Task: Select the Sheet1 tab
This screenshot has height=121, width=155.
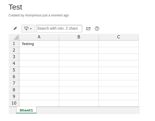Action: (x=26, y=110)
